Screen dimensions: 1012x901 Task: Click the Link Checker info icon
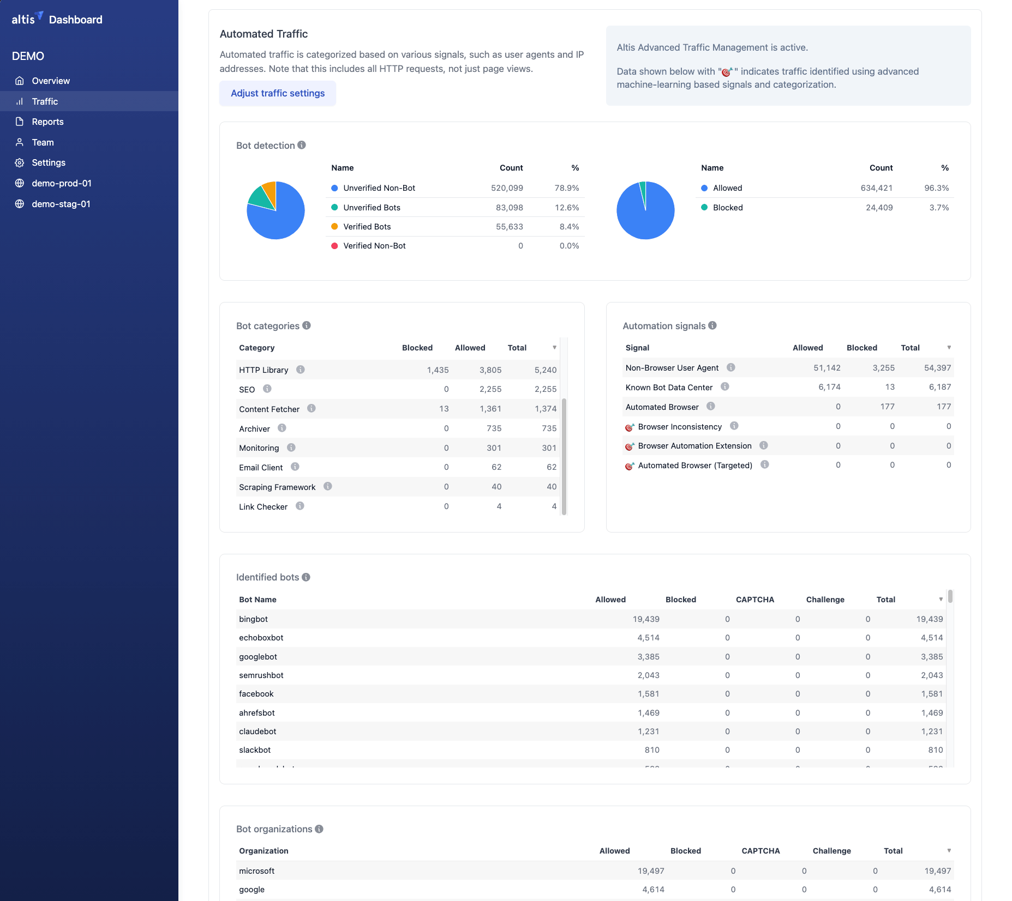pos(300,506)
